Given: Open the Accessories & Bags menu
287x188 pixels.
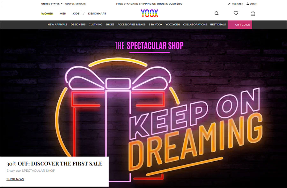Looking at the screenshot, I should coord(131,24).
